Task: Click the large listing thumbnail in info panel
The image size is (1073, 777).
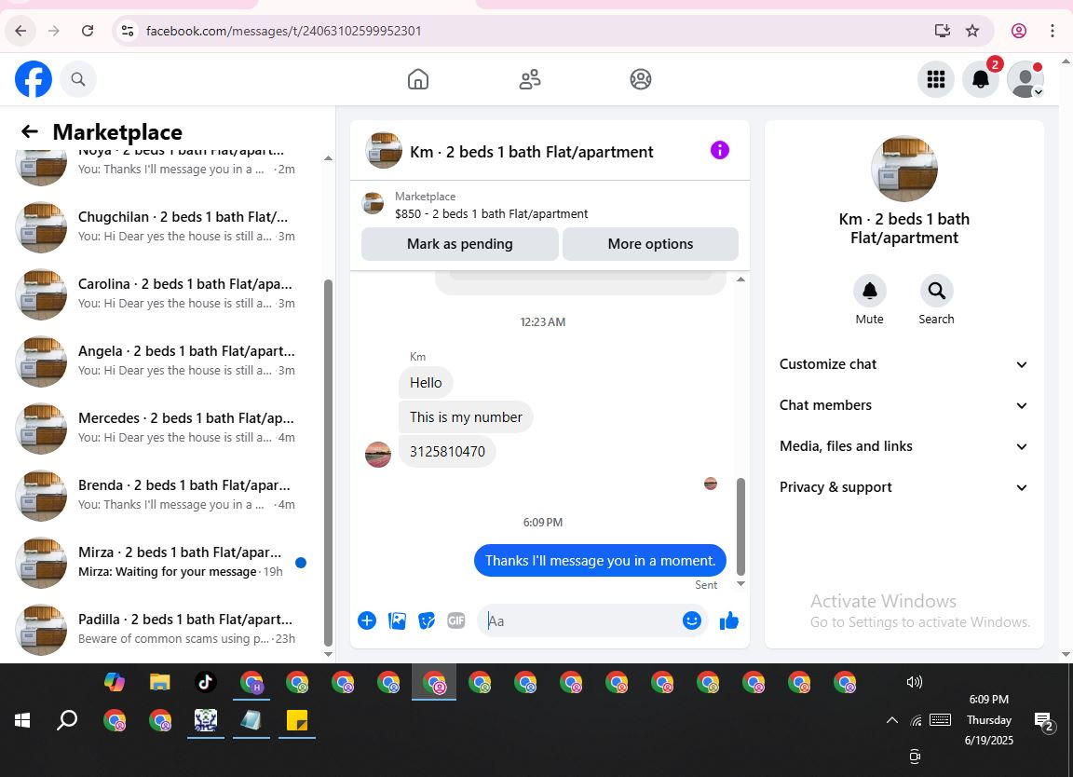Action: 904,169
